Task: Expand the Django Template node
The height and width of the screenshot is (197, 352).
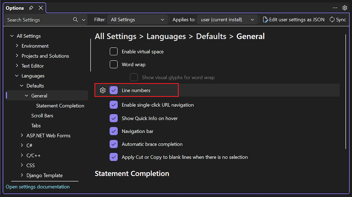Action: [x=22, y=175]
